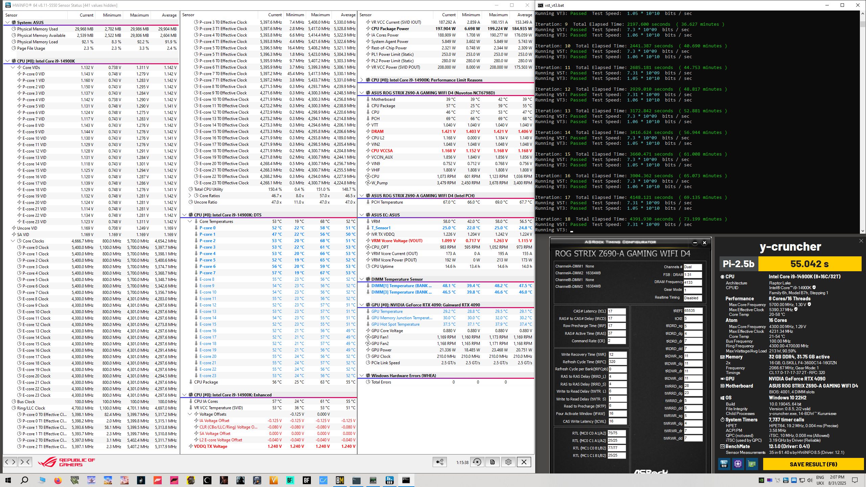Select Total Errors row under WHEA
Viewport: 866px width, 487px height.
pos(446,382)
